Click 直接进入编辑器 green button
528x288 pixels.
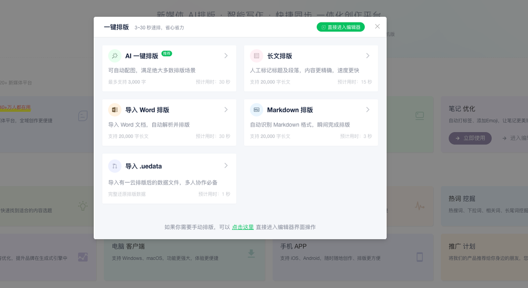(x=341, y=27)
